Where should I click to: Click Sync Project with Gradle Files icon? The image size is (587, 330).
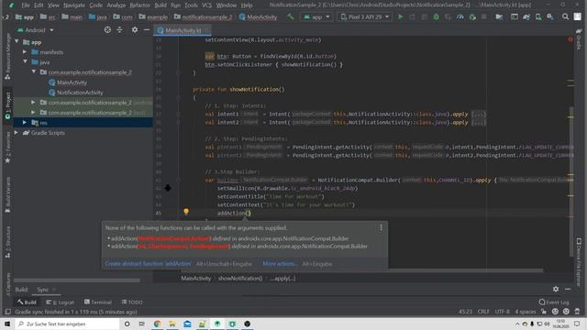pos(526,16)
